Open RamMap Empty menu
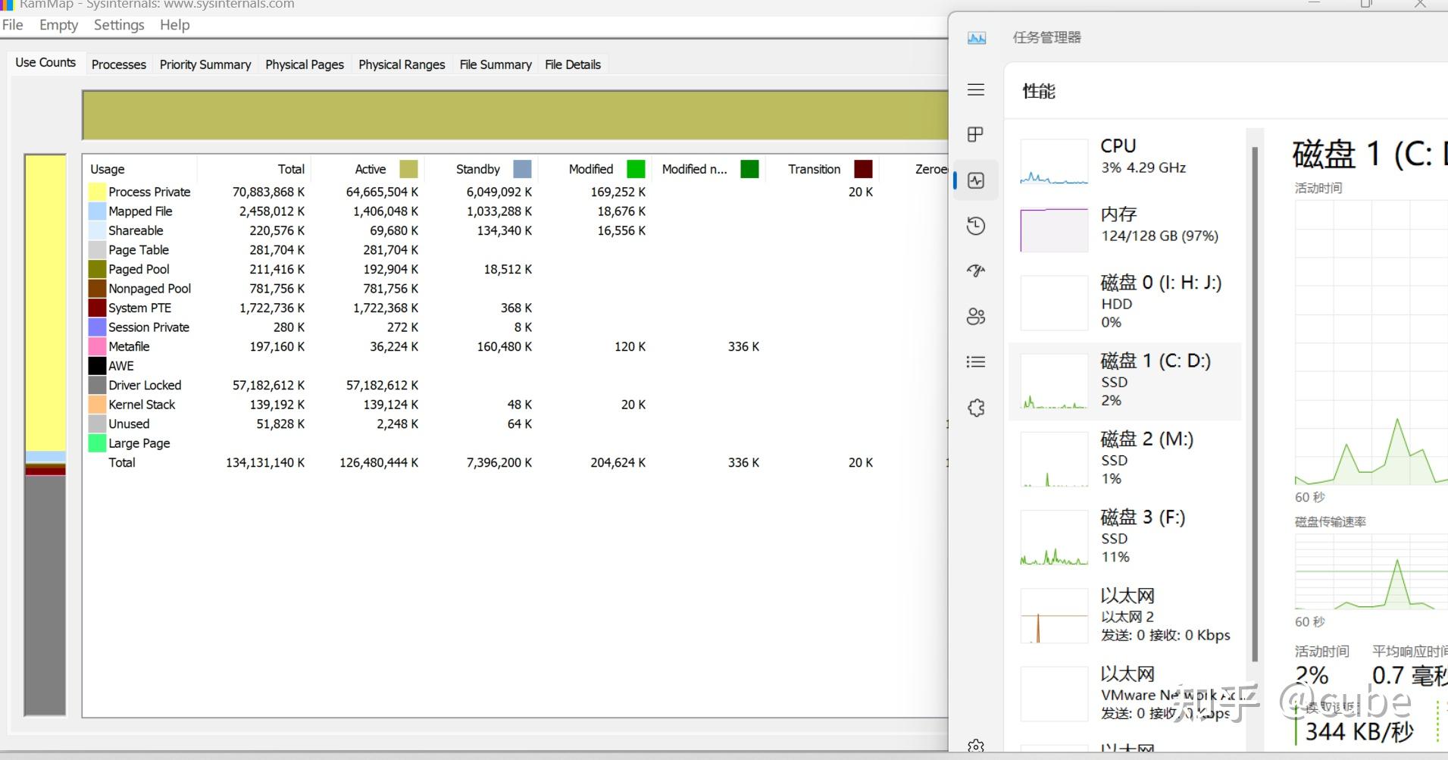1448x760 pixels. point(58,25)
